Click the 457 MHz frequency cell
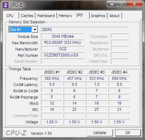This screenshot has width=145, height=140. 74,78
